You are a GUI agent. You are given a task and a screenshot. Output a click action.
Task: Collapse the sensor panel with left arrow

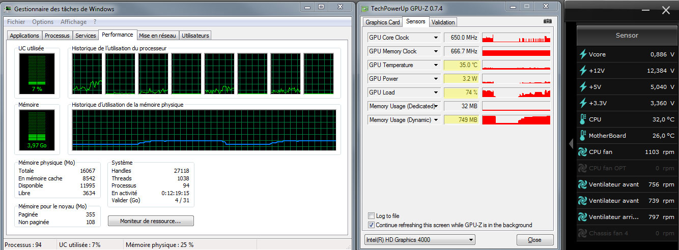571,144
